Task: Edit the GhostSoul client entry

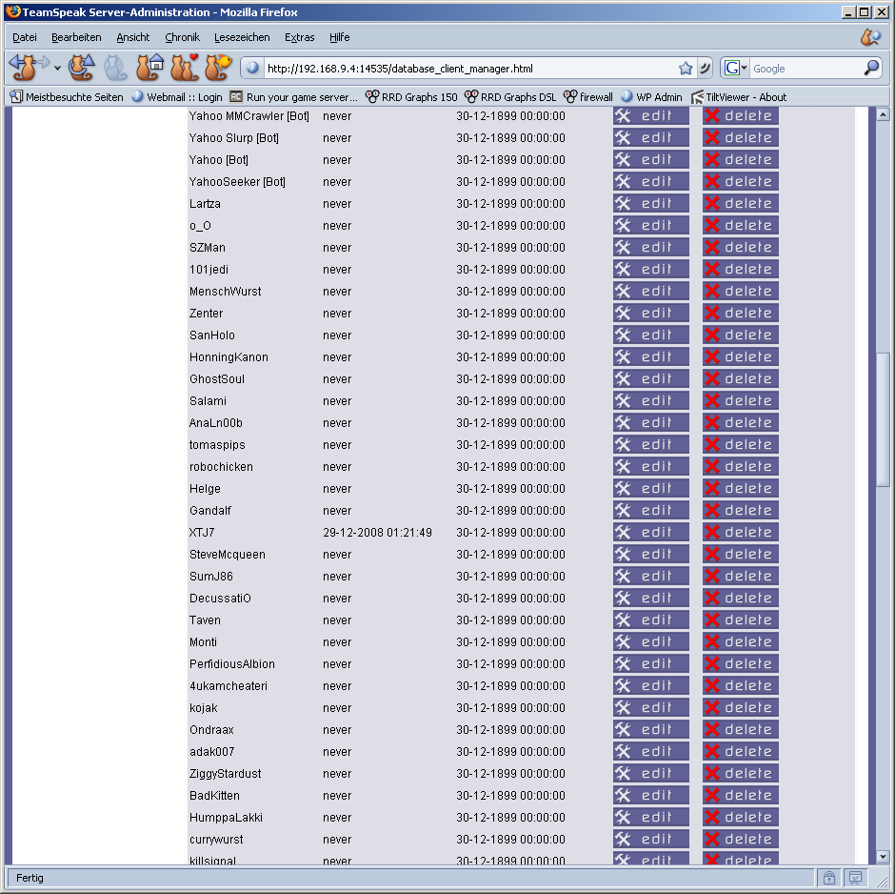Action: 650,378
